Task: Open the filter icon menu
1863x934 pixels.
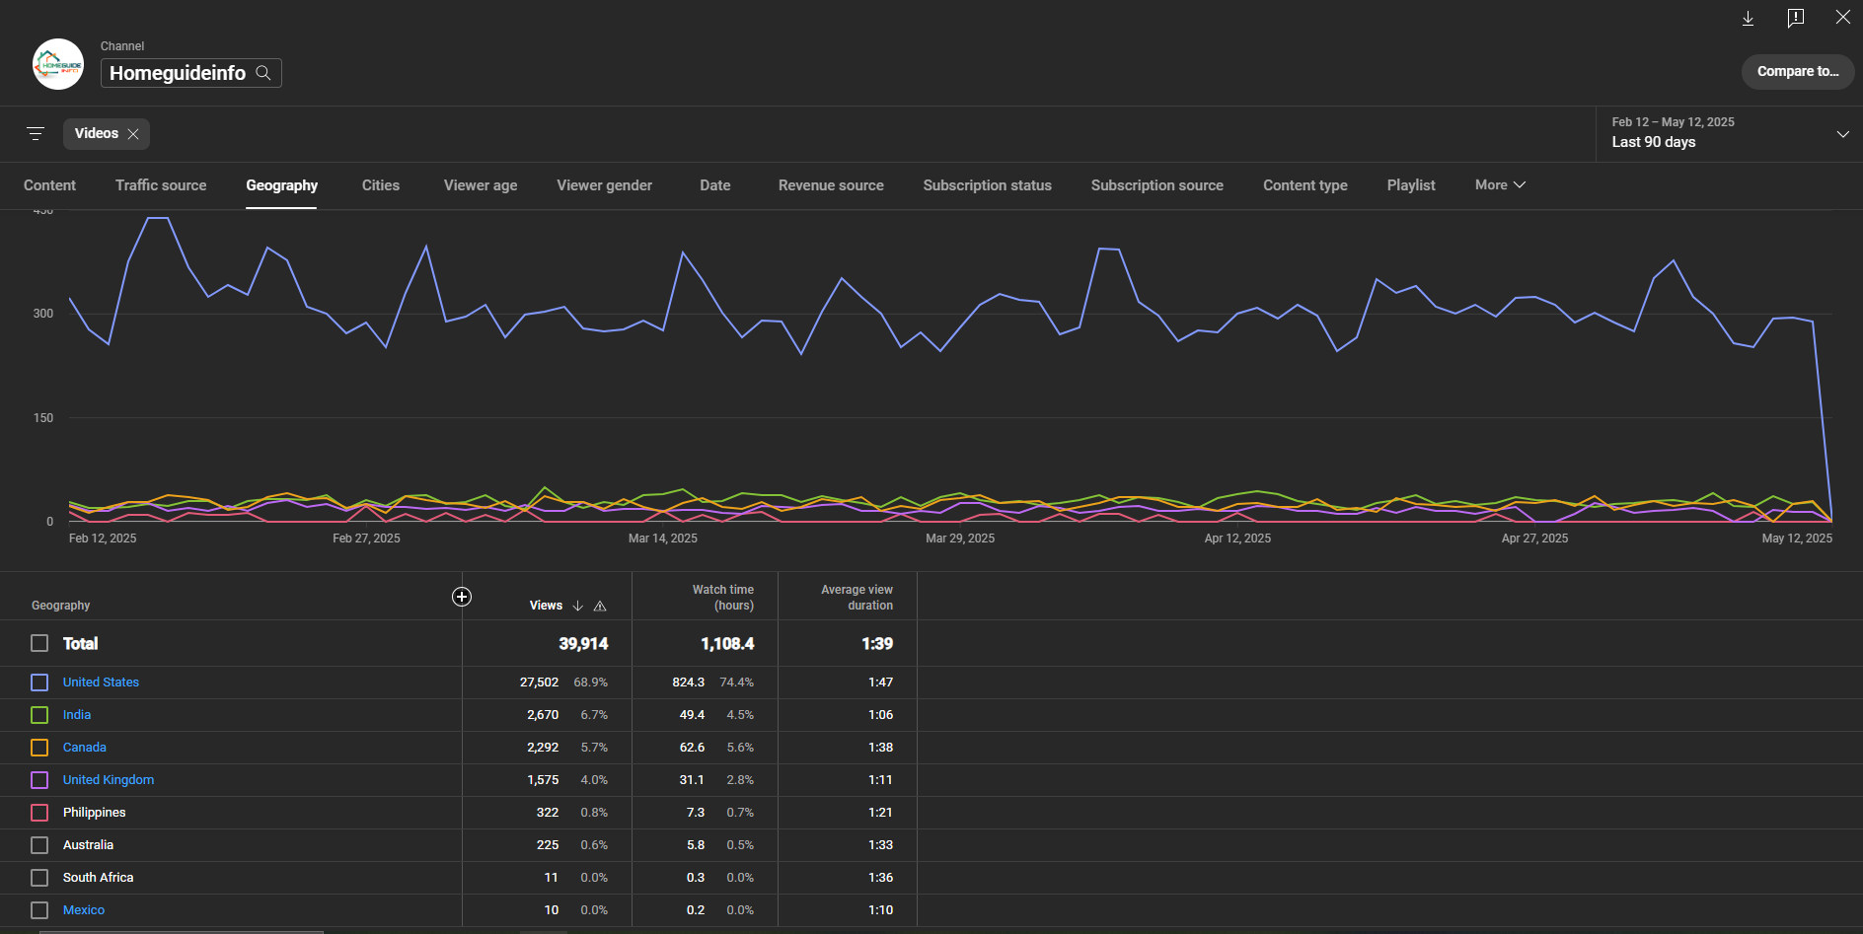Action: click(x=36, y=133)
